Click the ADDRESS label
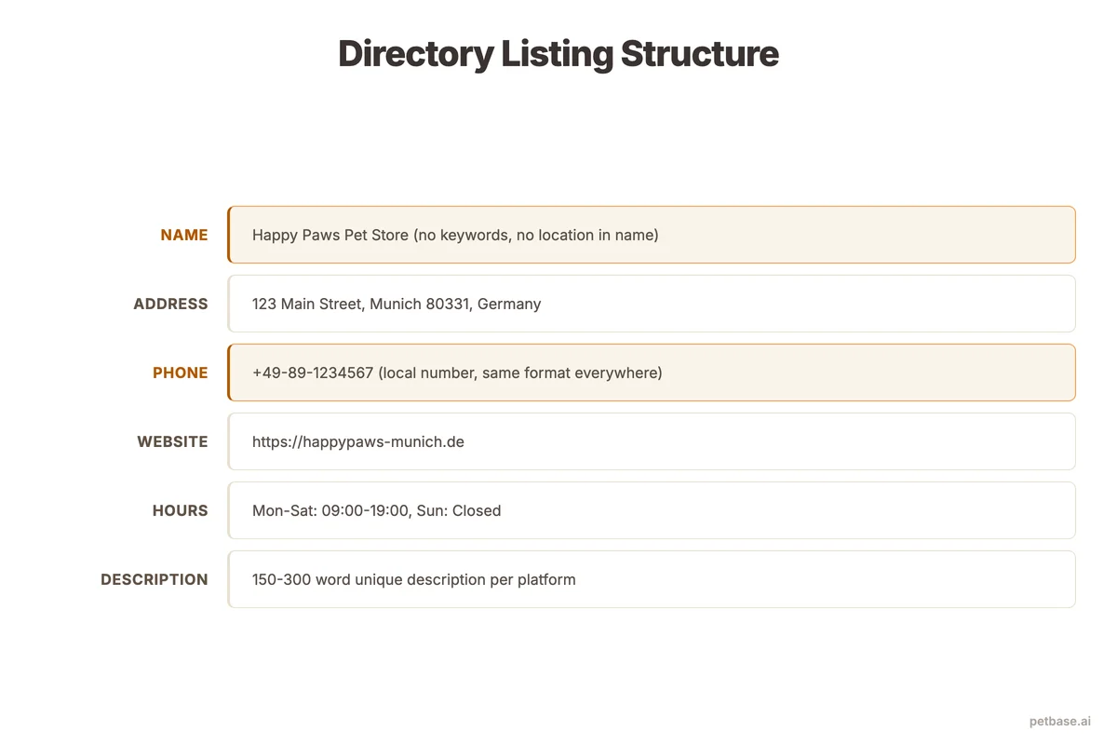This screenshot has width=1117, height=745. 170,304
